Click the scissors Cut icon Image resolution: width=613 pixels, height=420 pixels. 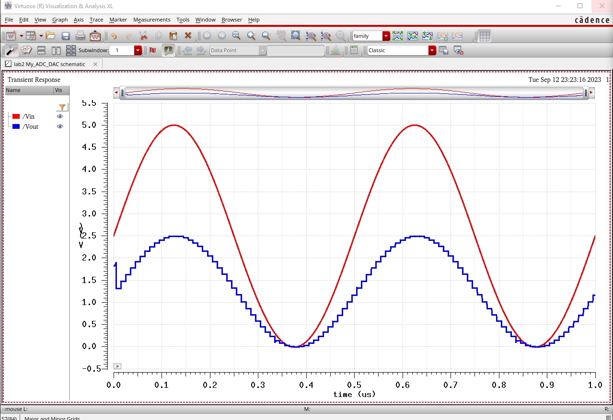click(x=143, y=36)
